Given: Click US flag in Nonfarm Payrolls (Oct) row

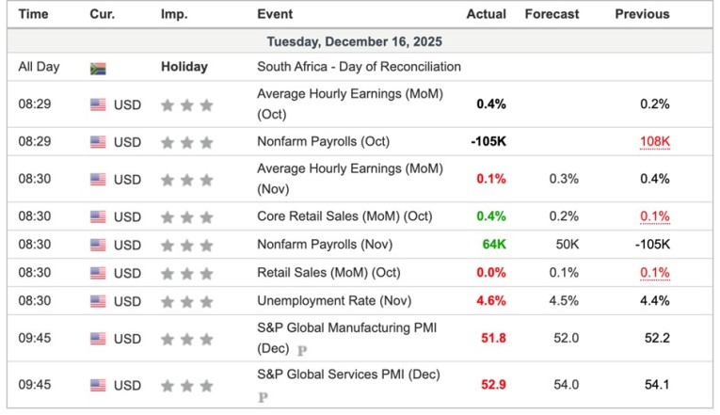Looking at the screenshot, I should pos(98,142).
